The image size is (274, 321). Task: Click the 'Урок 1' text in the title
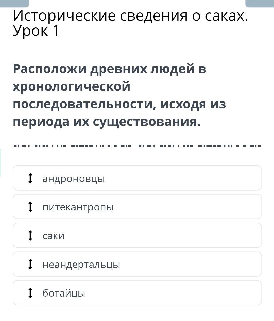point(36,31)
